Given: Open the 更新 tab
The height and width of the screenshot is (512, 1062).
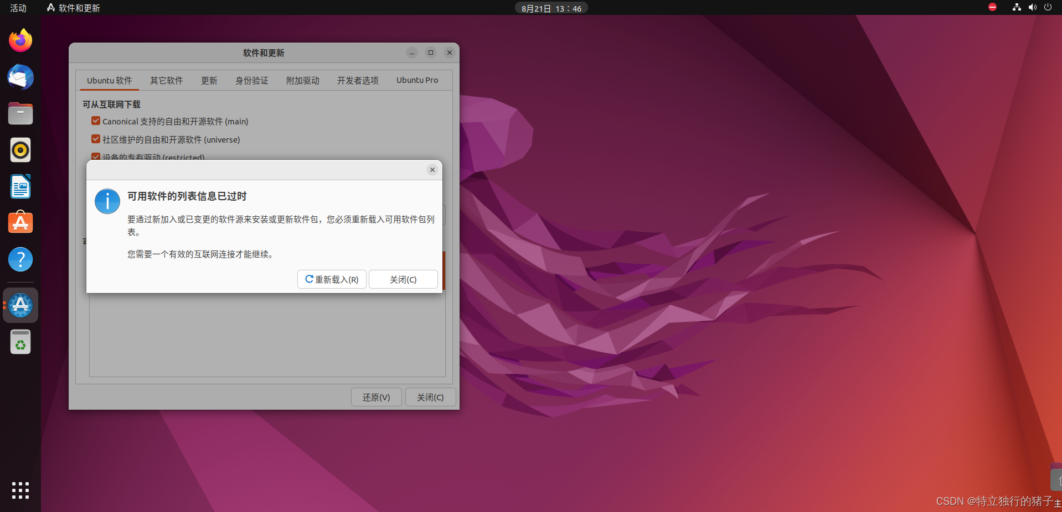Looking at the screenshot, I should click(x=209, y=81).
